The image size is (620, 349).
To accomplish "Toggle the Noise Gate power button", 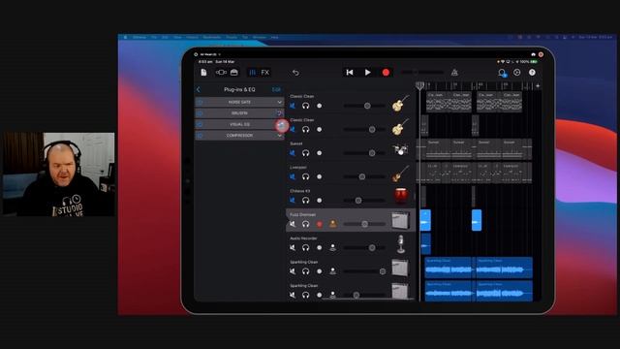I will tap(200, 102).
